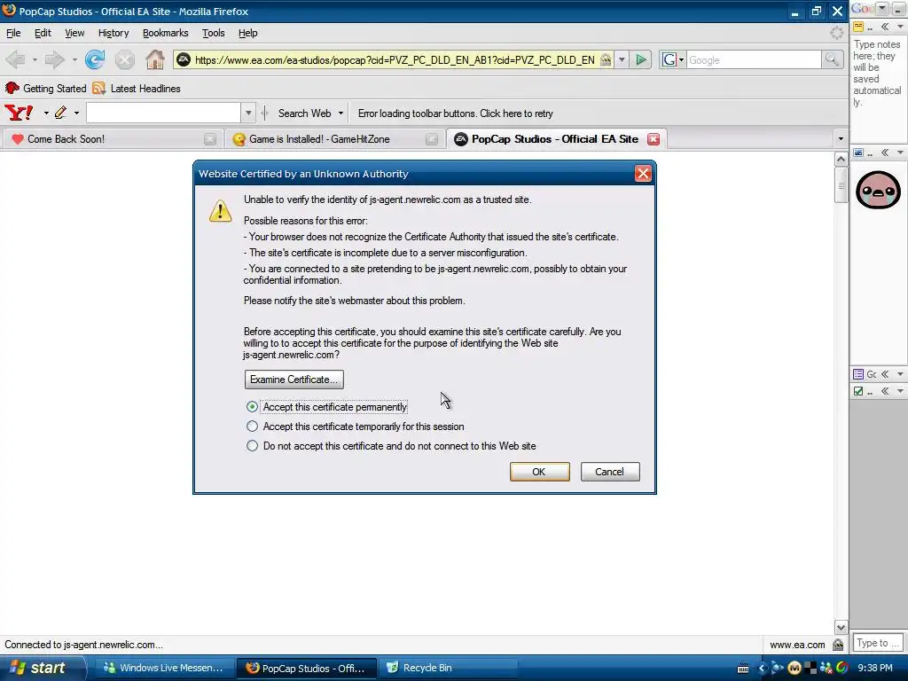
Task: Stop page loading with the Stop icon
Action: (124, 59)
